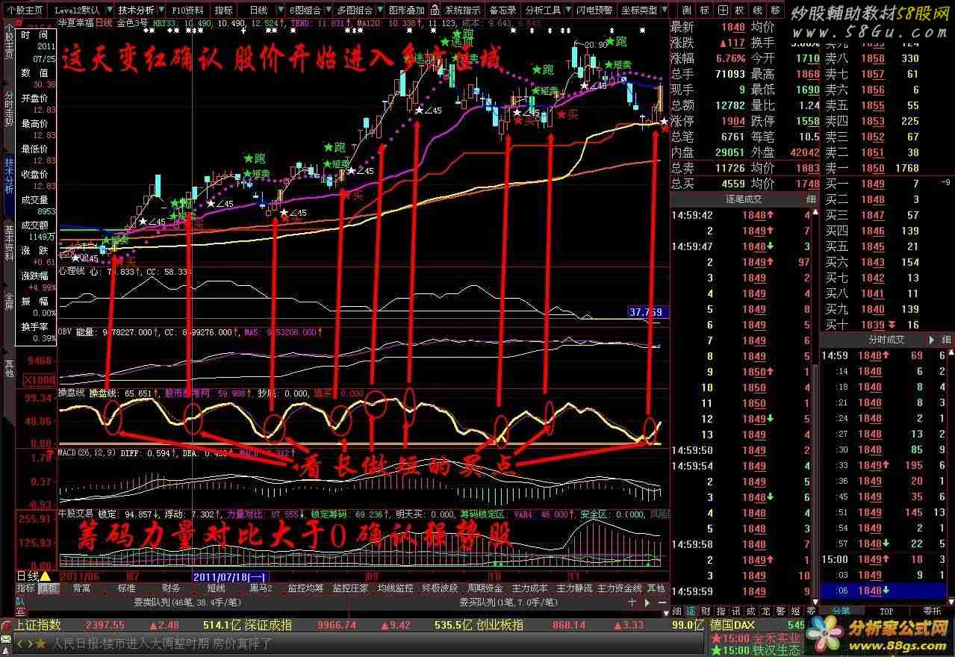Select the TOP tab at bottom right
Screen dimensions: 955x657
[x=886, y=611]
